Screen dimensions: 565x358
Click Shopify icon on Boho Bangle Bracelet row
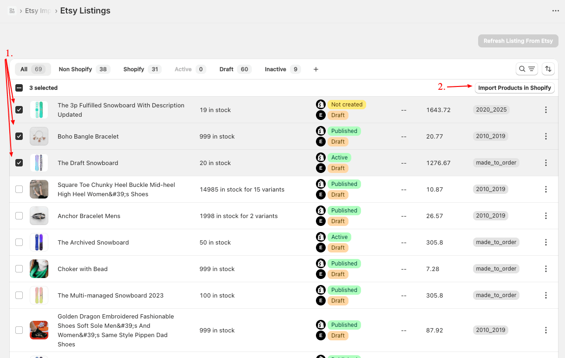click(321, 131)
